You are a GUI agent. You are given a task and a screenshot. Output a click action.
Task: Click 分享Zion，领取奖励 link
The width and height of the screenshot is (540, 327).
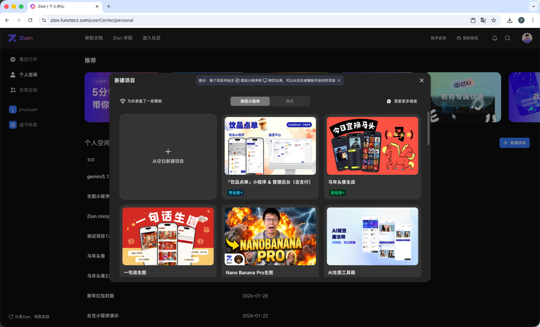pos(29,317)
